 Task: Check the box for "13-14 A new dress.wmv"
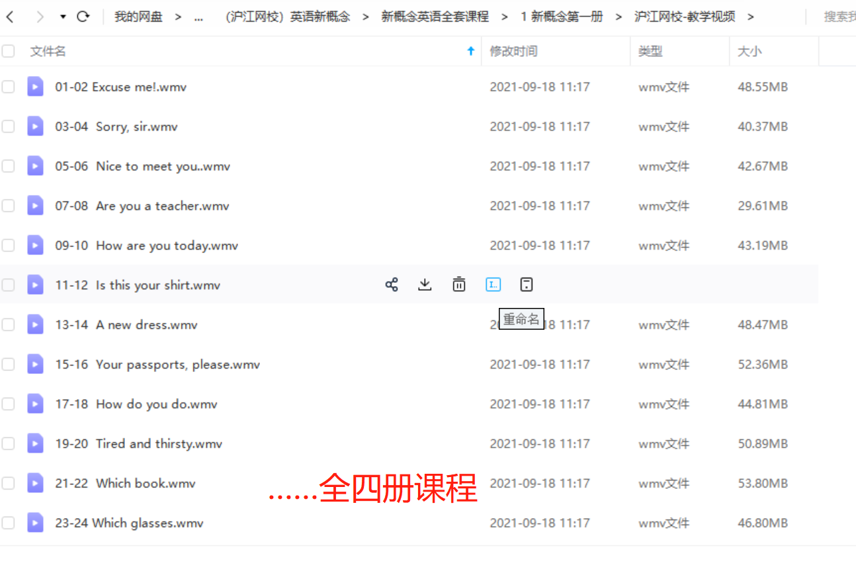click(x=8, y=324)
